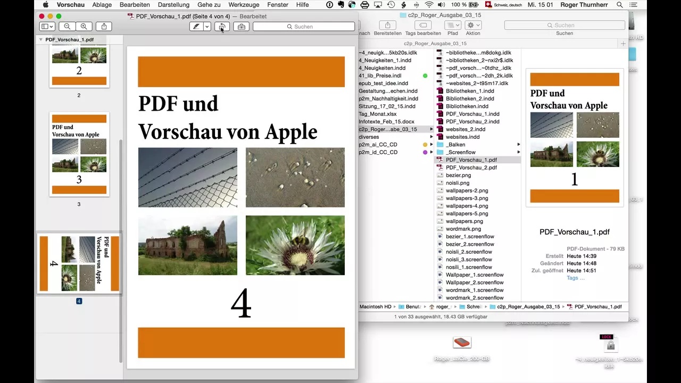Open Notification Center list icon
Viewport: 681px width, 383px height.
coord(633,5)
